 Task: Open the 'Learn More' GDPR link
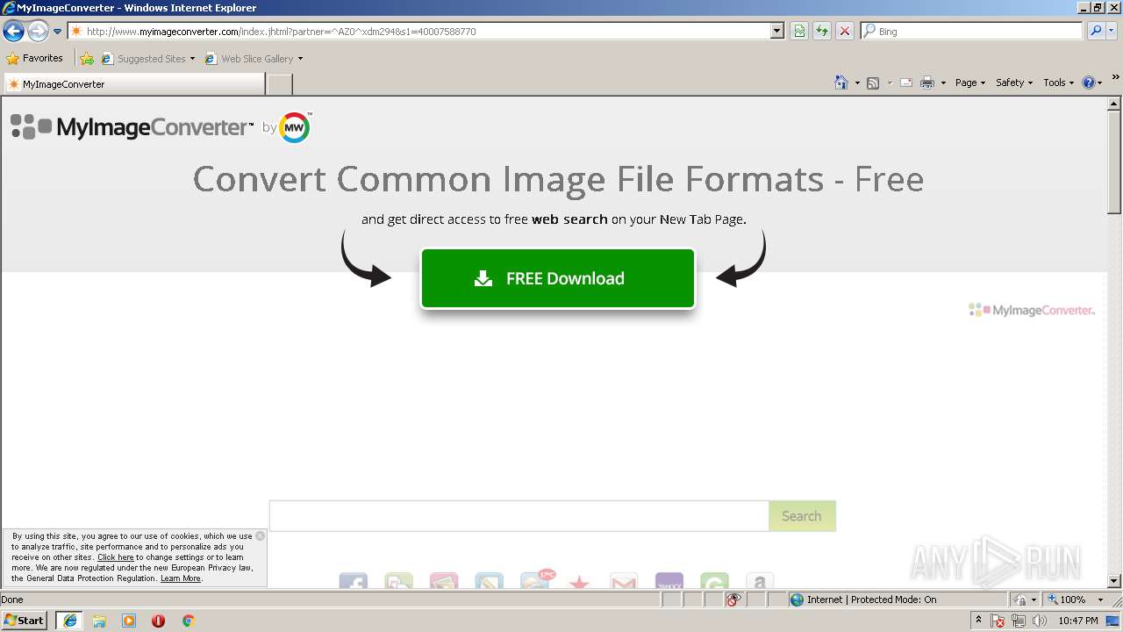point(181,578)
